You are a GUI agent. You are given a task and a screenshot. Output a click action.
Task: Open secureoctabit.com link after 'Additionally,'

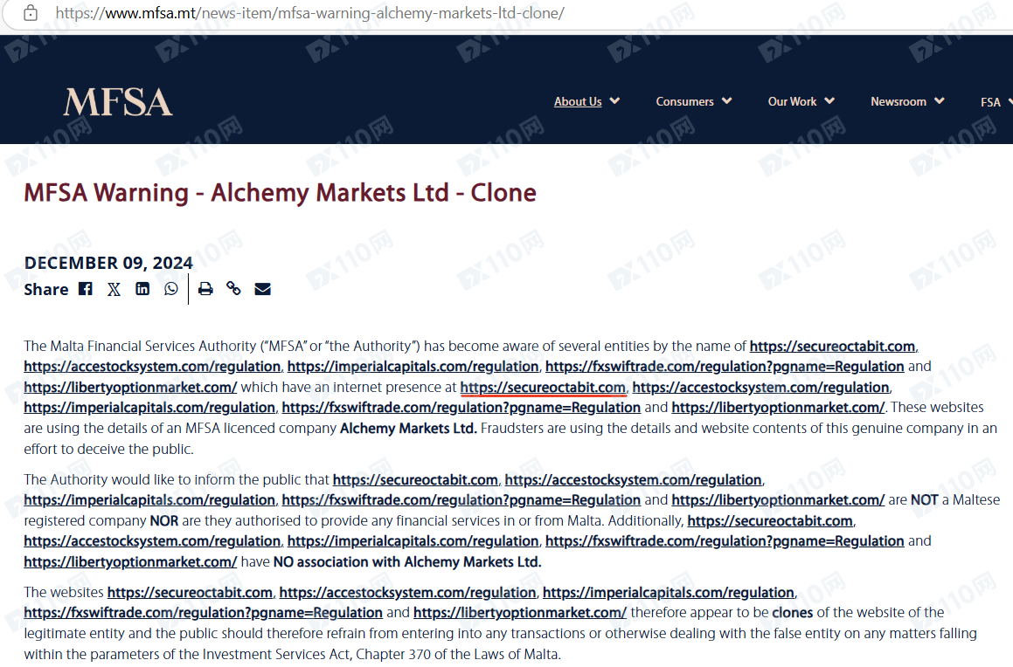click(x=770, y=520)
